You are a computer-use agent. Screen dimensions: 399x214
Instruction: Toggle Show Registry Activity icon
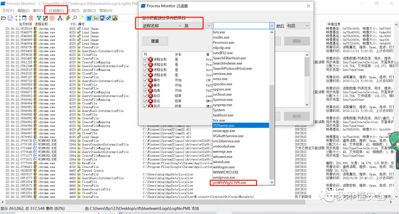coord(89,18)
